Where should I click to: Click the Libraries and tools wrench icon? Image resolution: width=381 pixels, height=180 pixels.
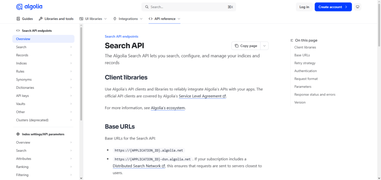tap(41, 19)
